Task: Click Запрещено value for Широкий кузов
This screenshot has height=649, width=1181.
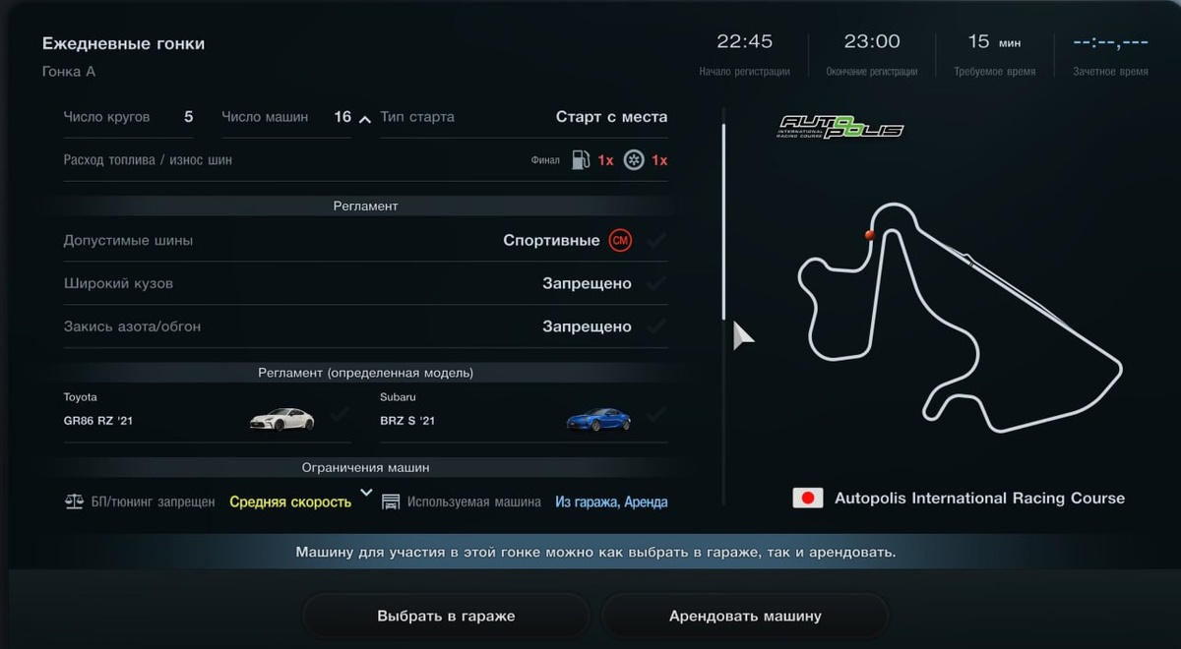Action: [587, 283]
